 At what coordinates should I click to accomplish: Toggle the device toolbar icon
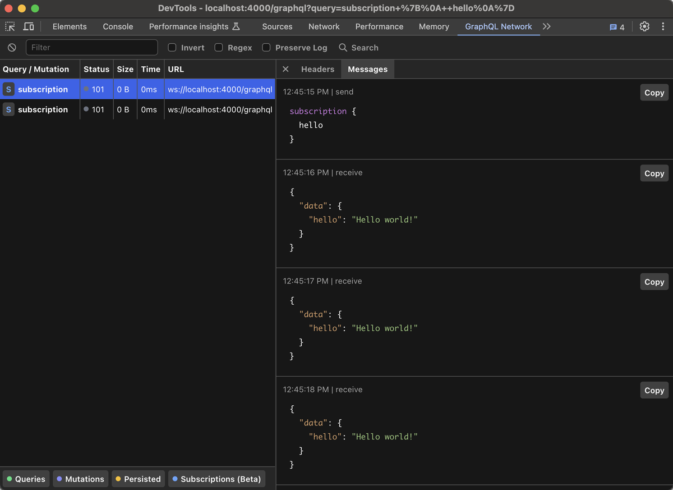tap(29, 26)
